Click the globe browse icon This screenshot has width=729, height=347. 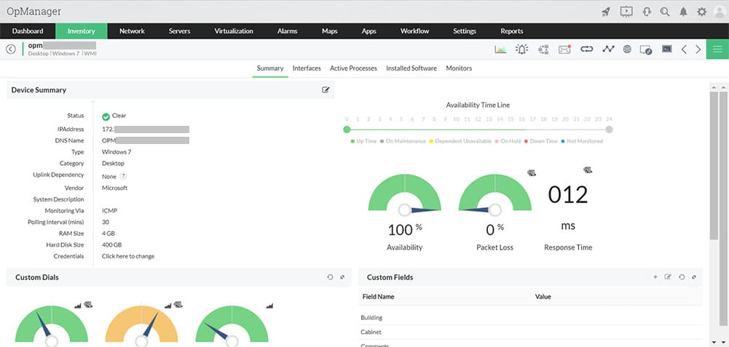(627, 49)
